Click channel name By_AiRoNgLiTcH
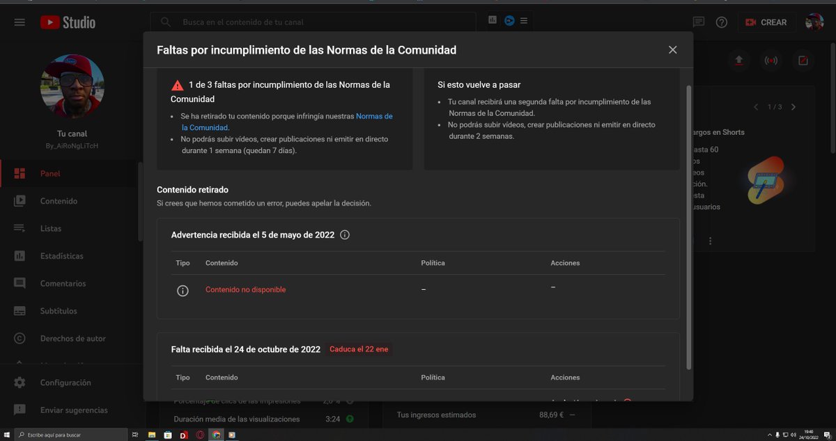The image size is (836, 441). [72, 146]
